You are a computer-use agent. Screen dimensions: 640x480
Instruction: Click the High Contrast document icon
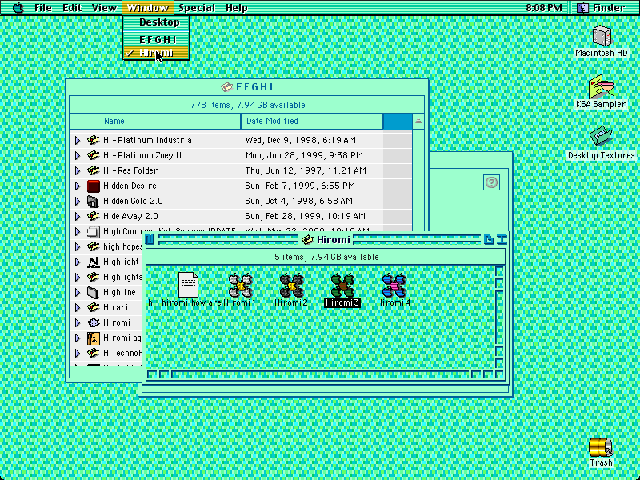coord(94,231)
